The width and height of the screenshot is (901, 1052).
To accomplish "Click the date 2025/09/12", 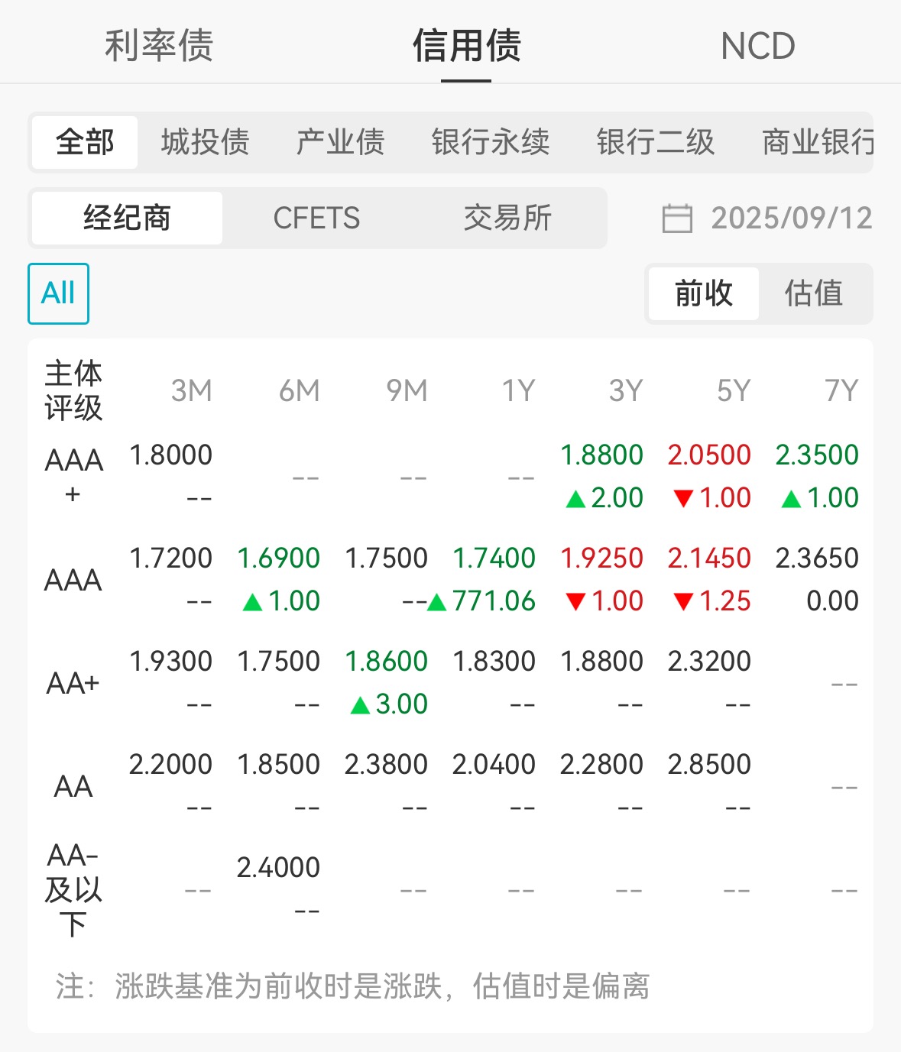I will tap(792, 218).
